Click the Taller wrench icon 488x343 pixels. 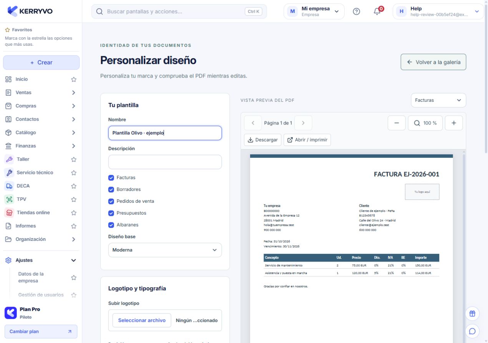[9, 159]
